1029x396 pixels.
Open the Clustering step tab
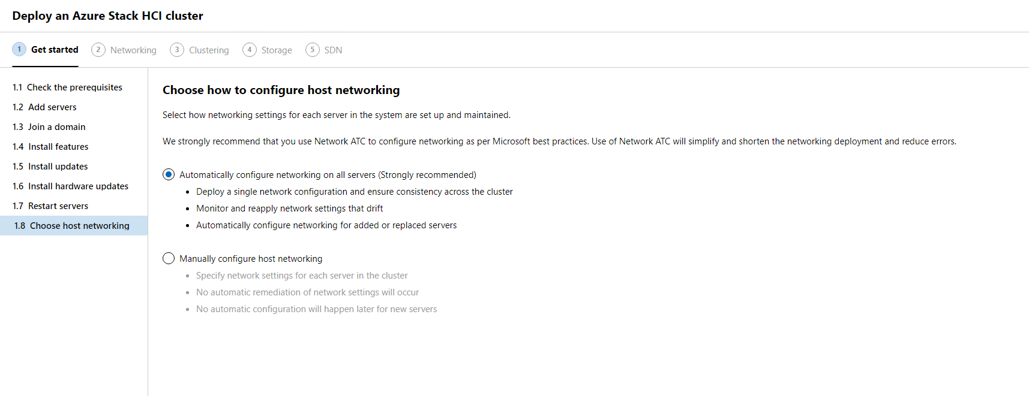[209, 50]
